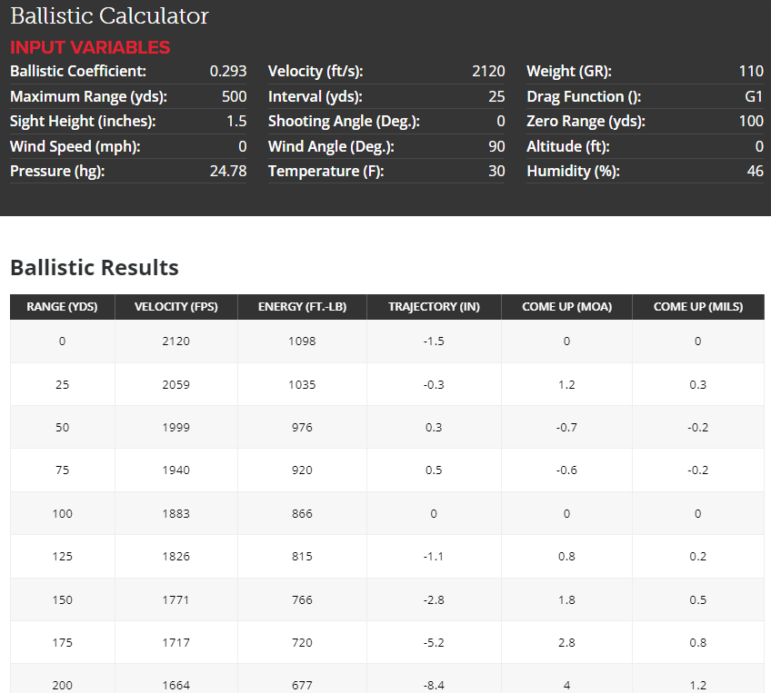The height and width of the screenshot is (693, 771).
Task: Click the INPUT VARIABLES red heading
Action: point(90,47)
